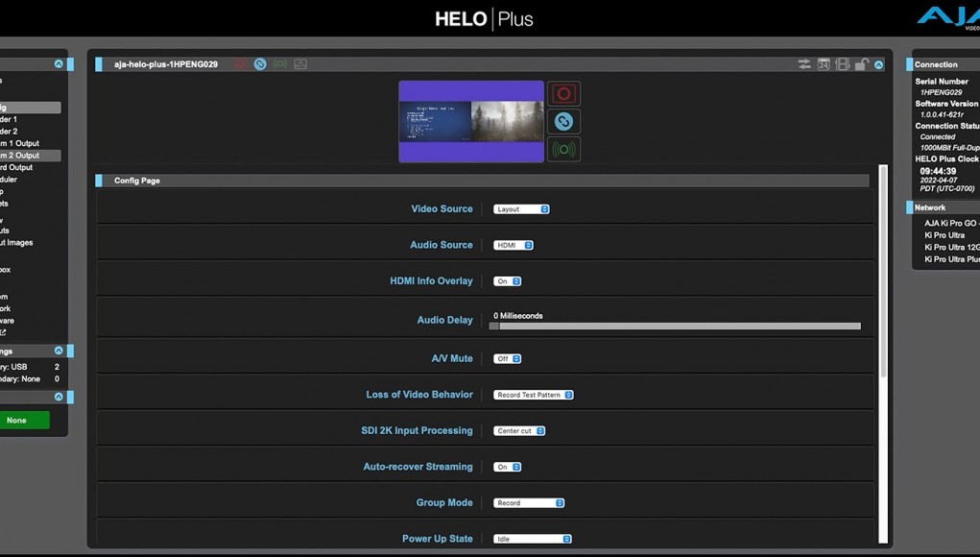Click the green None button
This screenshot has height=557, width=980.
[24, 420]
